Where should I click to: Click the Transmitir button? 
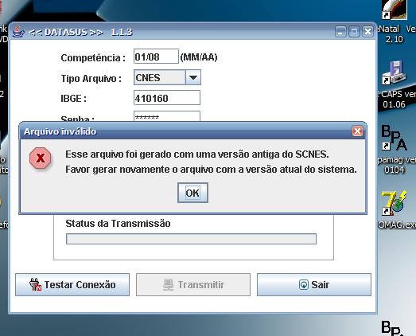pos(193,285)
